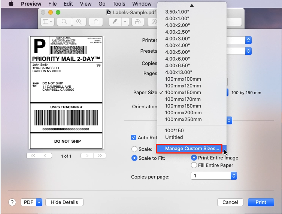Image resolution: width=282 pixels, height=214 pixels.
Task: Click the Print button
Action: click(261, 202)
